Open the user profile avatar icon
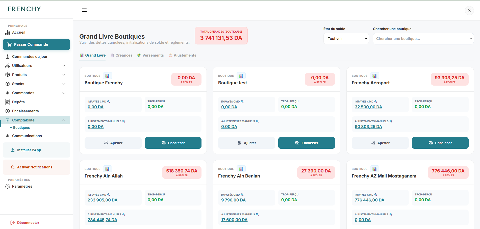Screen dimensions: 480x229 pyautogui.click(x=469, y=11)
